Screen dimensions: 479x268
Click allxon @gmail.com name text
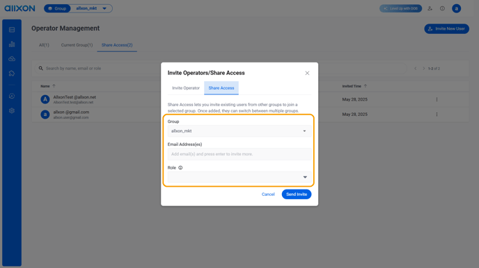tap(71, 112)
